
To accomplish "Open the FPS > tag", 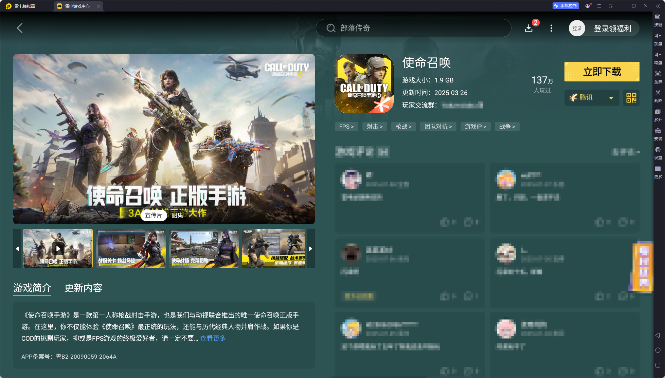I will click(x=346, y=127).
